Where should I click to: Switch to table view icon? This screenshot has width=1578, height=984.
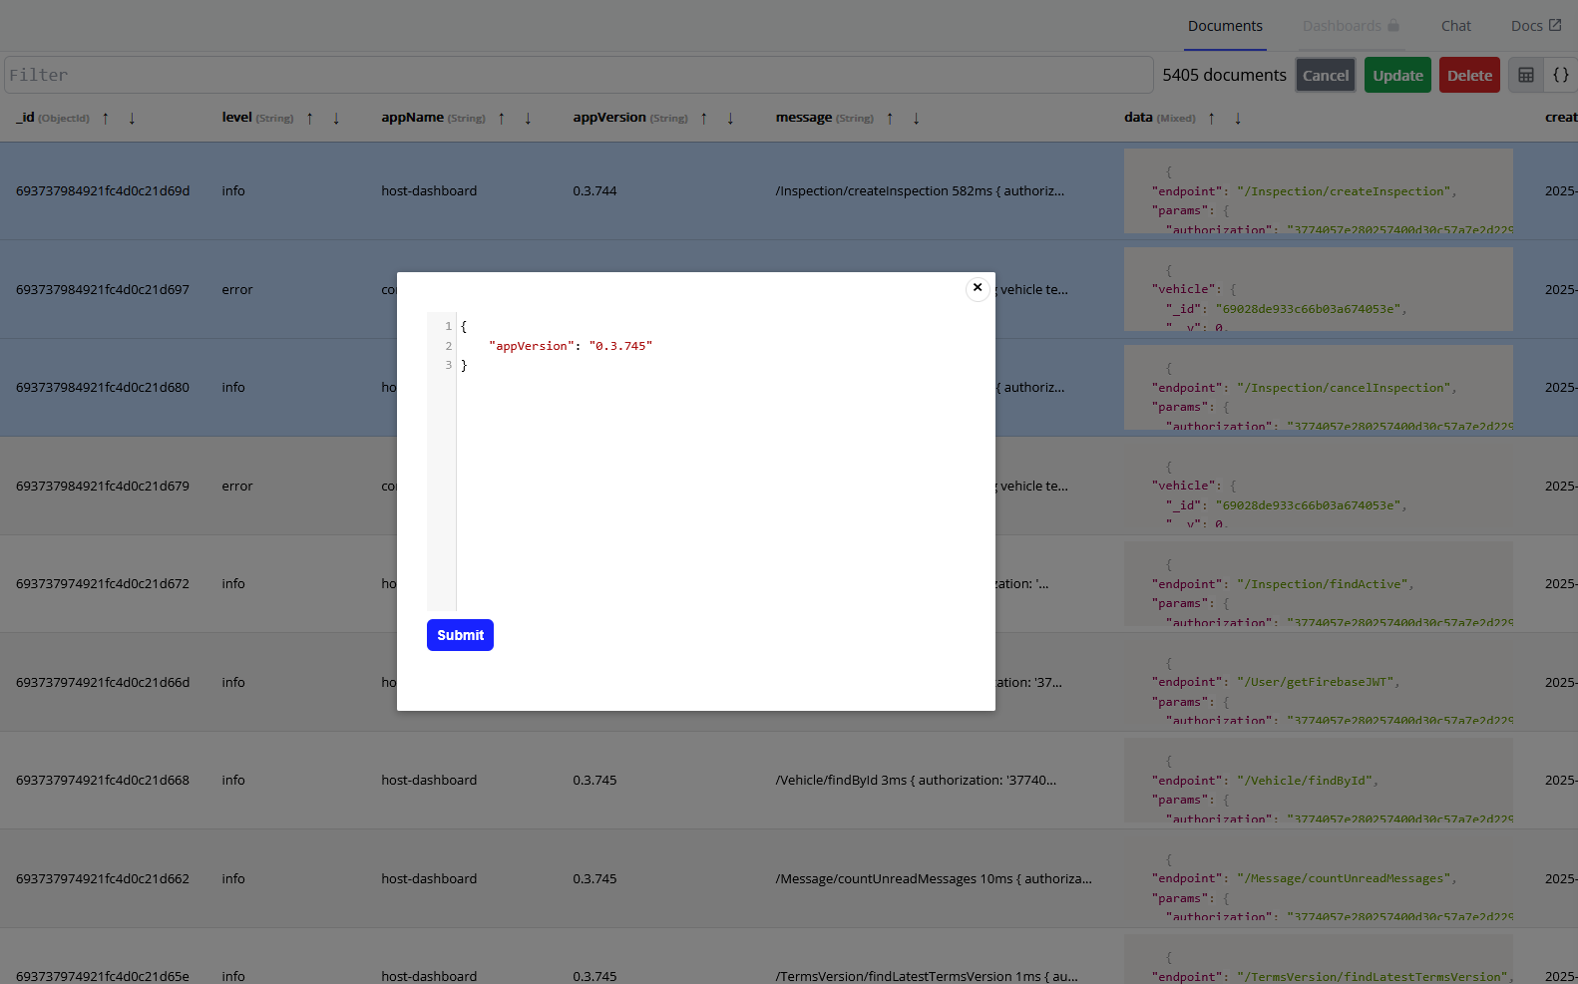tap(1526, 75)
